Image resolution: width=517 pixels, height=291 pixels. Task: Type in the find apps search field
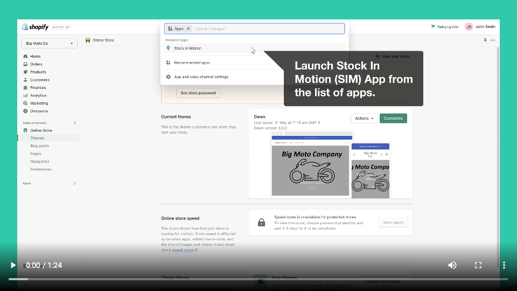click(267, 29)
